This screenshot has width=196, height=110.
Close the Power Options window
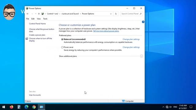click(141, 8)
